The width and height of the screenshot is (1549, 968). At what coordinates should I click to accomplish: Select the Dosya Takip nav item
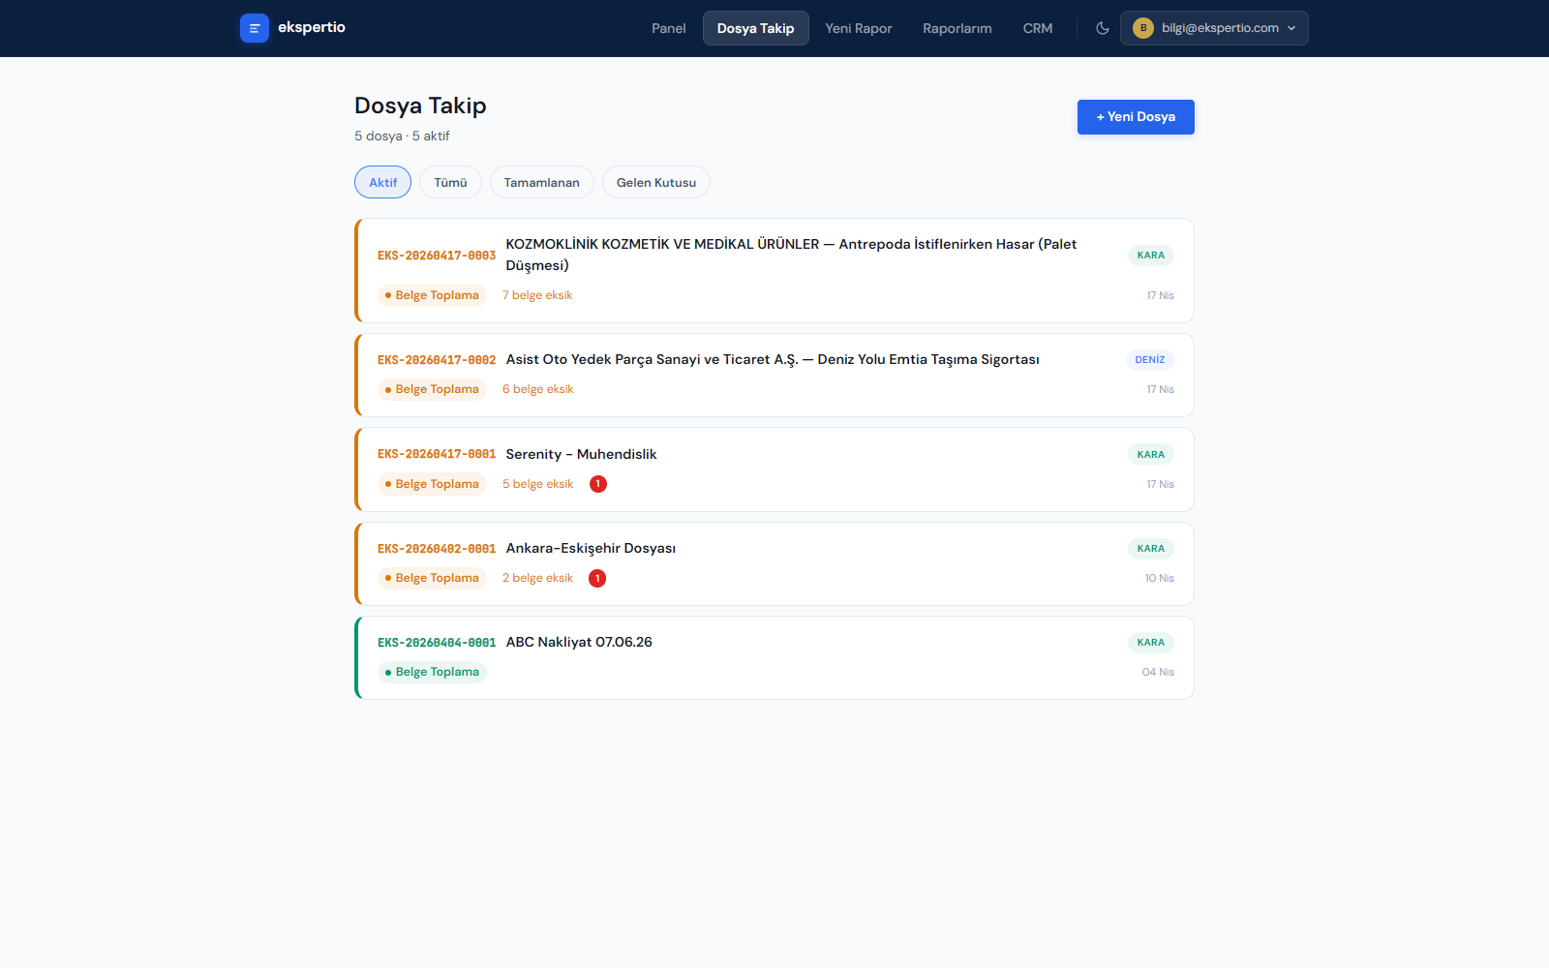coord(755,28)
